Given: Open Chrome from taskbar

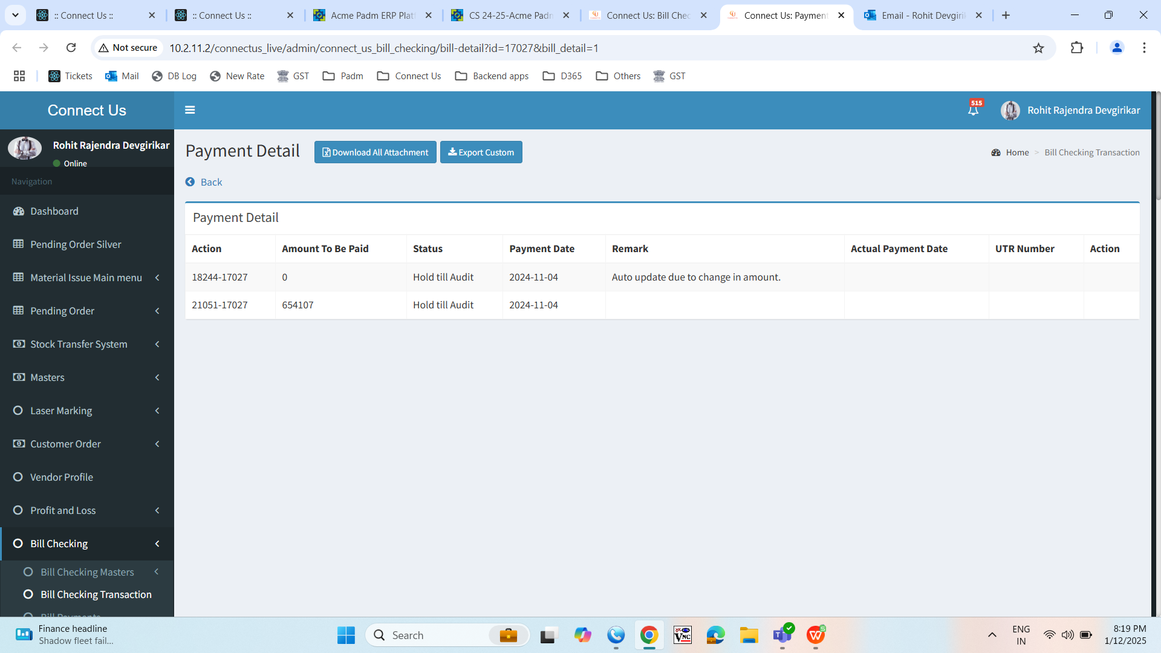Looking at the screenshot, I should 649,635.
